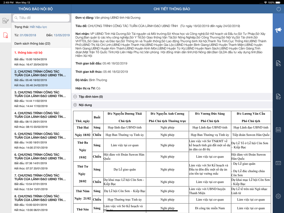Tap the Thời gian kết thúc 05:46 line

(102, 72)
